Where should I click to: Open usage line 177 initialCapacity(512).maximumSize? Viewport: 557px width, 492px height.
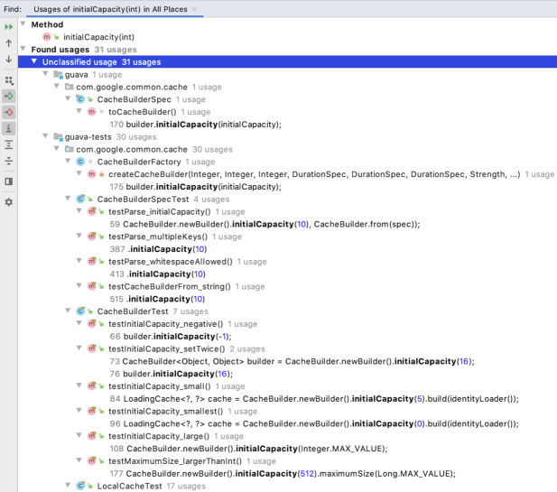283,474
